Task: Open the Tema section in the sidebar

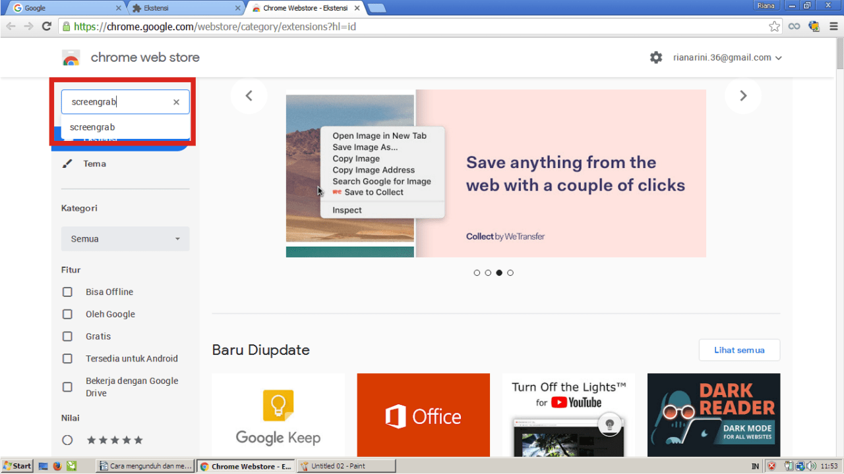Action: pyautogui.click(x=94, y=164)
